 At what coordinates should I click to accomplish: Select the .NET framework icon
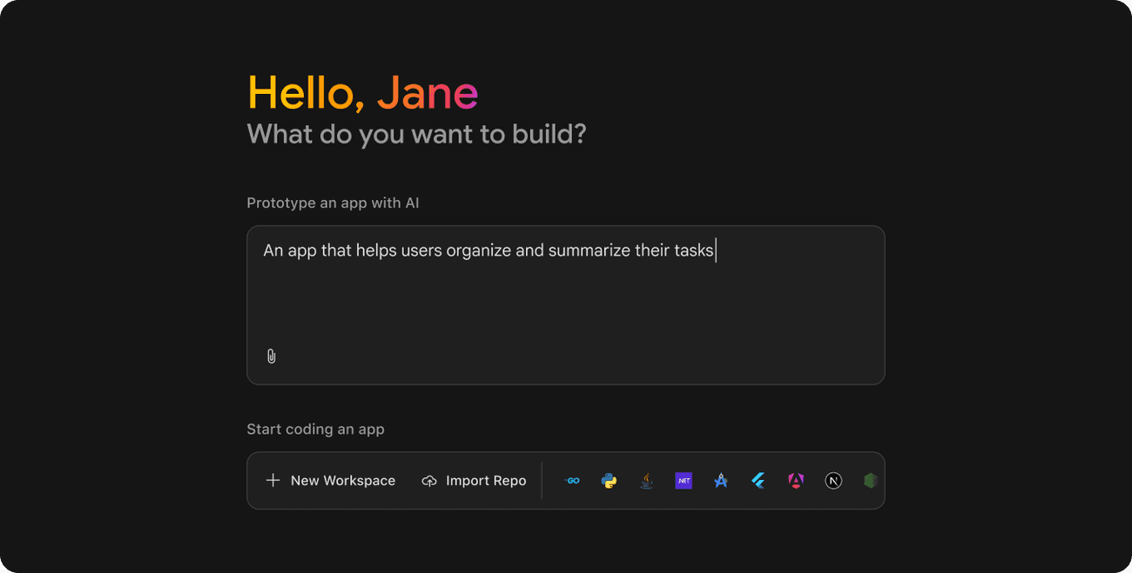point(684,480)
